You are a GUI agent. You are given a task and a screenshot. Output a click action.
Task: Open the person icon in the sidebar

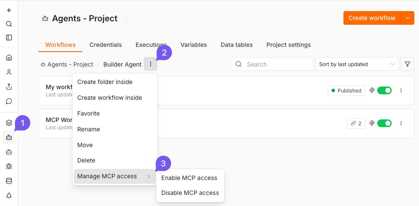pyautogui.click(x=9, y=72)
